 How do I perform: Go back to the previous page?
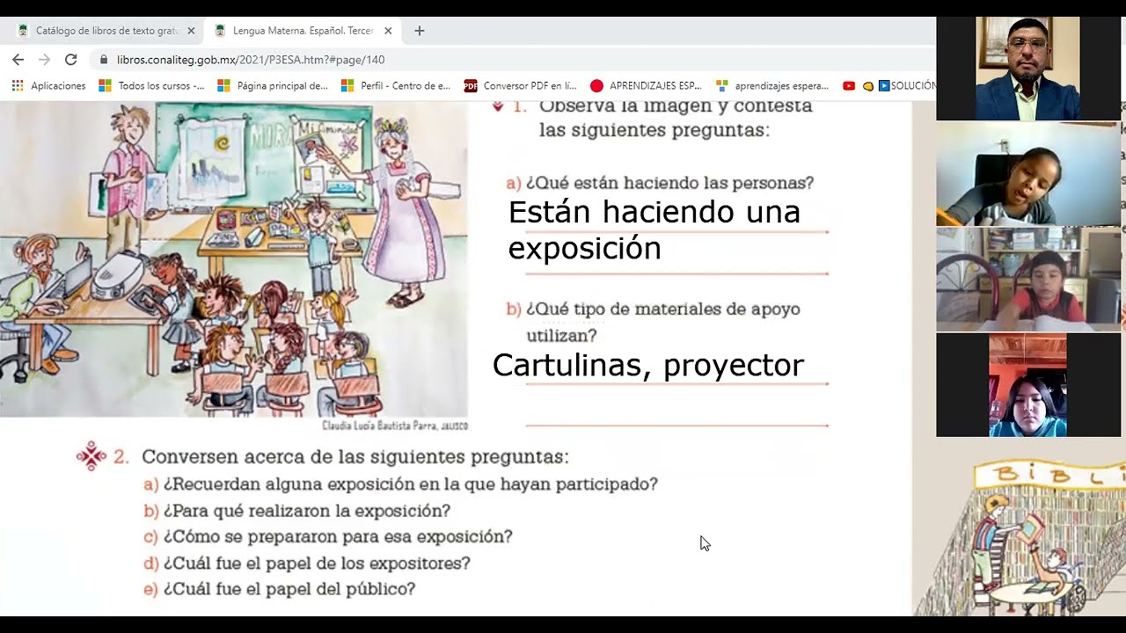pos(18,60)
